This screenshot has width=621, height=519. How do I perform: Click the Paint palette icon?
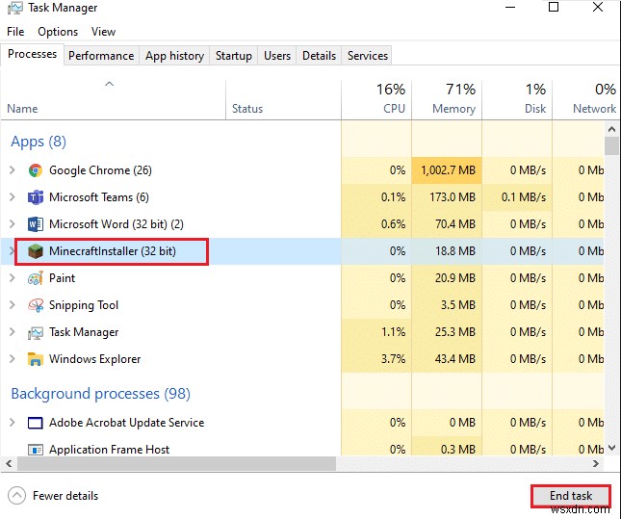point(36,278)
